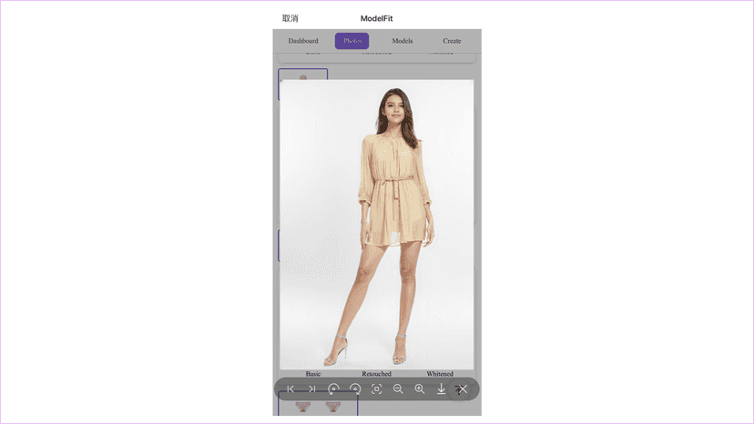754x424 pixels.
Task: Click the Whitened label
Action: point(440,374)
